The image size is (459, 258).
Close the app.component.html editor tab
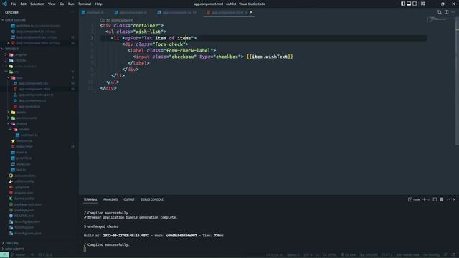tap(251, 12)
